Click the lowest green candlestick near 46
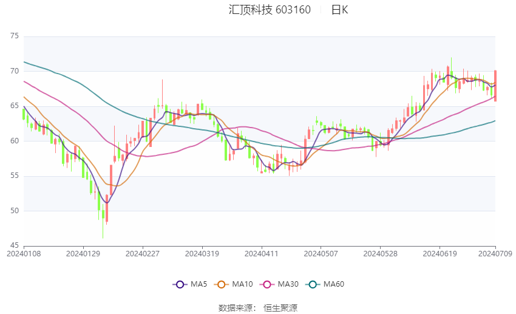516x314 pixels. click(103, 221)
